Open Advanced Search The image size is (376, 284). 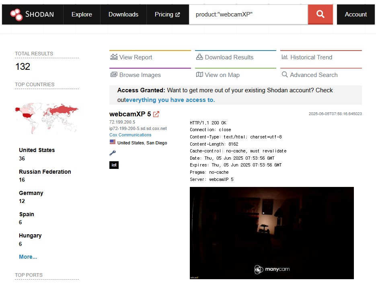click(x=314, y=75)
